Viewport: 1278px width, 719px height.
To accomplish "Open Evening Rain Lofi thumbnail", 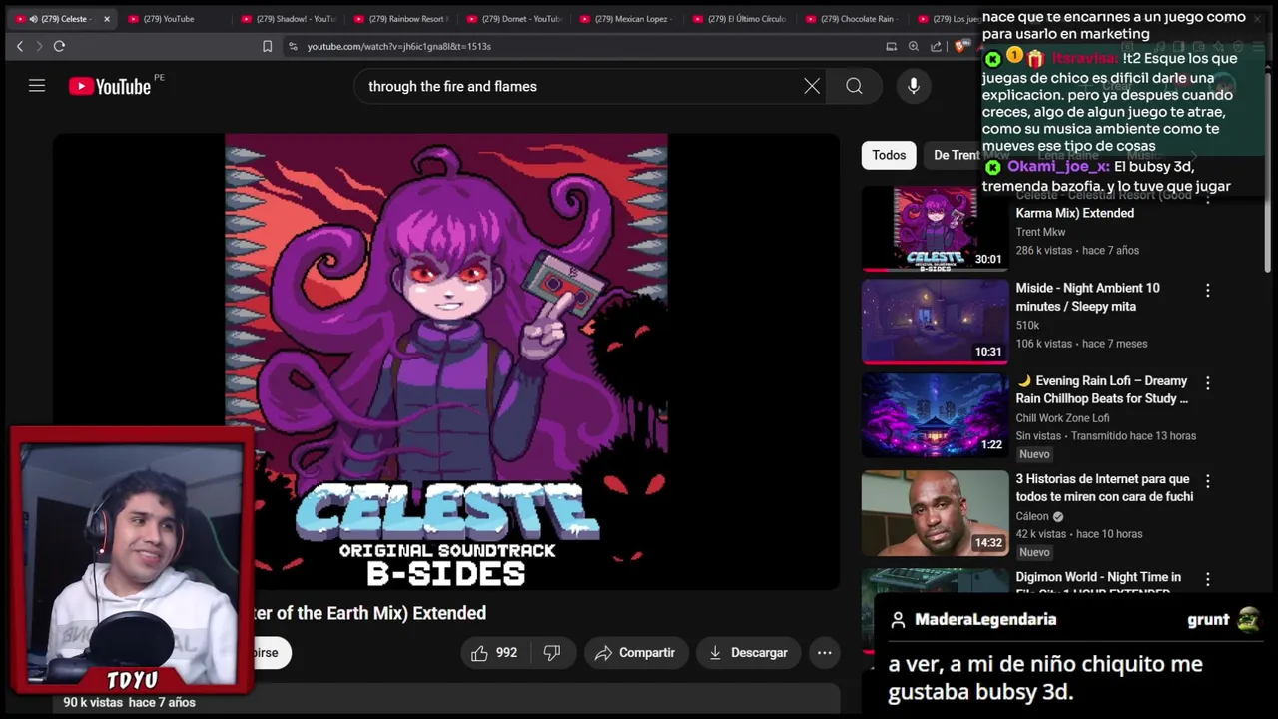I will (x=935, y=414).
